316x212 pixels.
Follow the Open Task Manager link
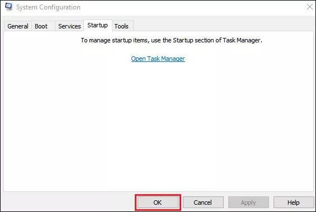pos(158,59)
